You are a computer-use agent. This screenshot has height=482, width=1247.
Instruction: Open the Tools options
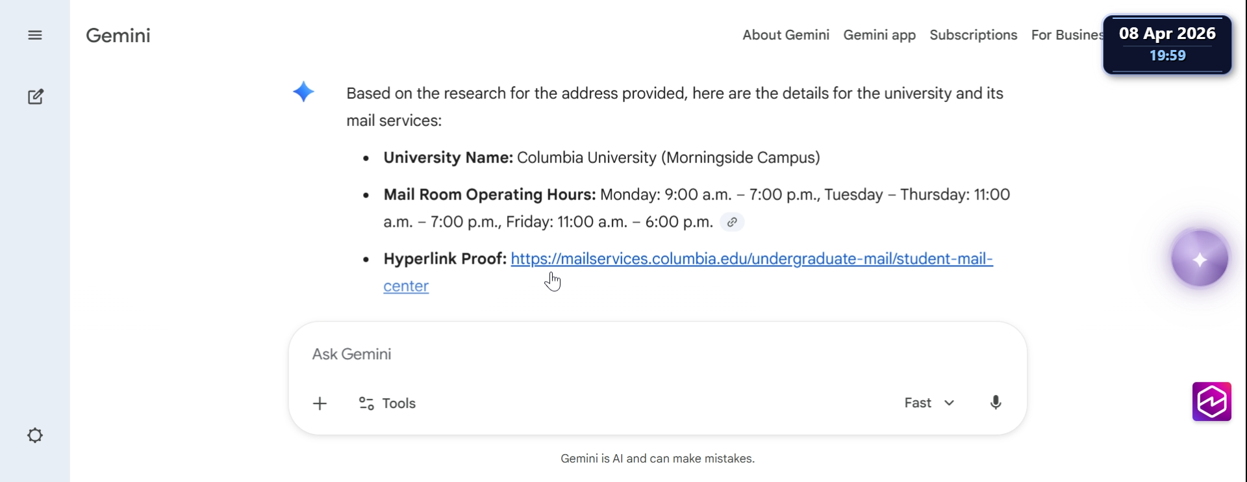pyautogui.click(x=388, y=403)
